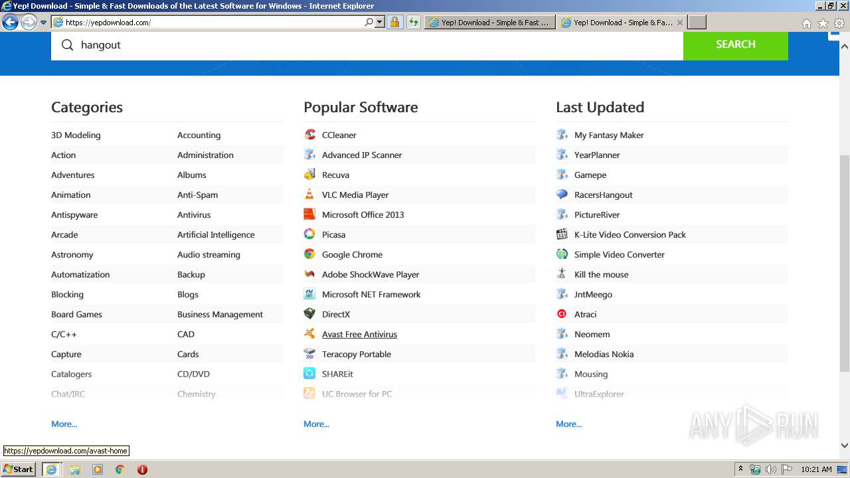
Task: Click the More link under Popular Software
Action: coord(316,424)
